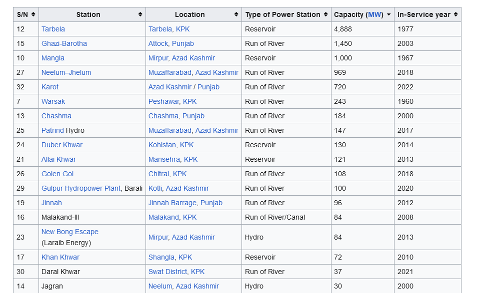This screenshot has height=293, width=478.
Task: Select Hydro type in Jagran row
Action: (254, 287)
